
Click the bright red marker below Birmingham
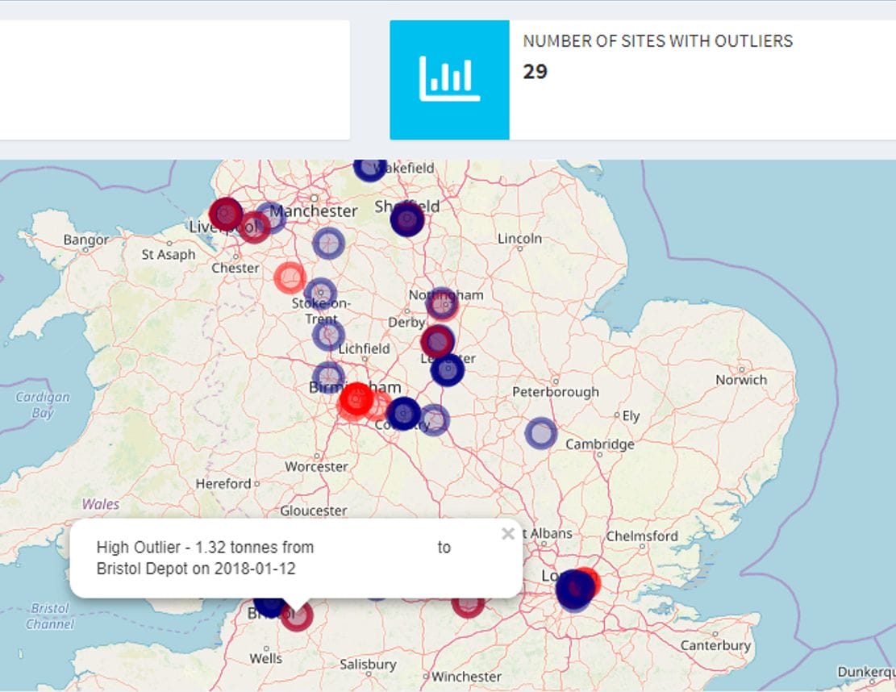356,400
